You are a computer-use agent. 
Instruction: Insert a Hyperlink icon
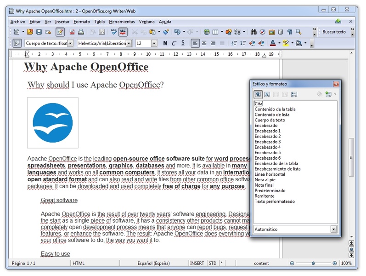tap(206, 32)
